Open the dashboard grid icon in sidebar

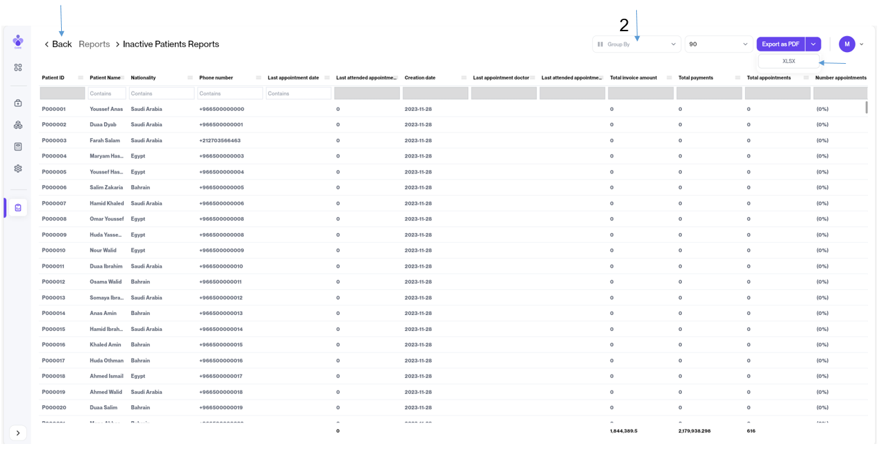[18, 67]
